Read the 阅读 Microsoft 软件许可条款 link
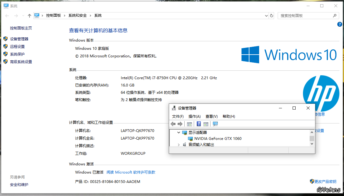Image resolution: width=344 pixels, height=196 pixels. (131, 172)
